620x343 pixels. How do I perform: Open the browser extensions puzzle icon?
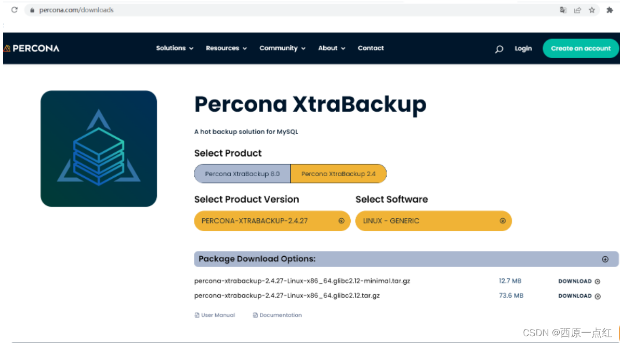coord(609,10)
